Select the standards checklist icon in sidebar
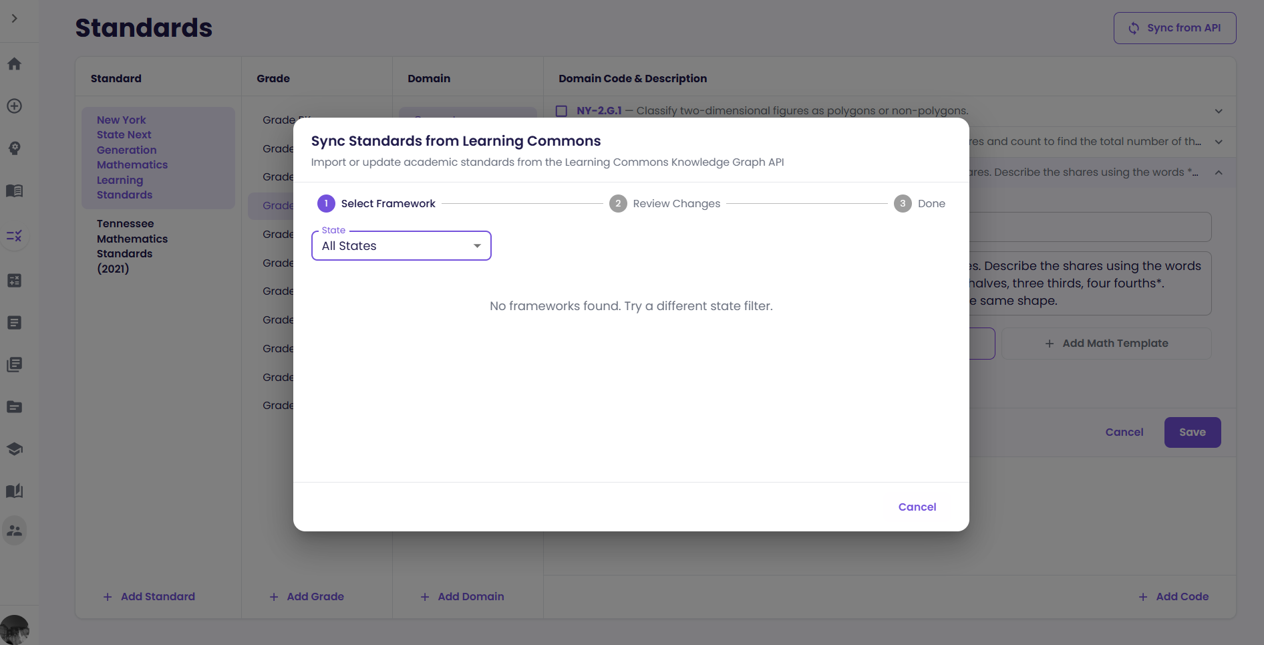 coord(14,236)
